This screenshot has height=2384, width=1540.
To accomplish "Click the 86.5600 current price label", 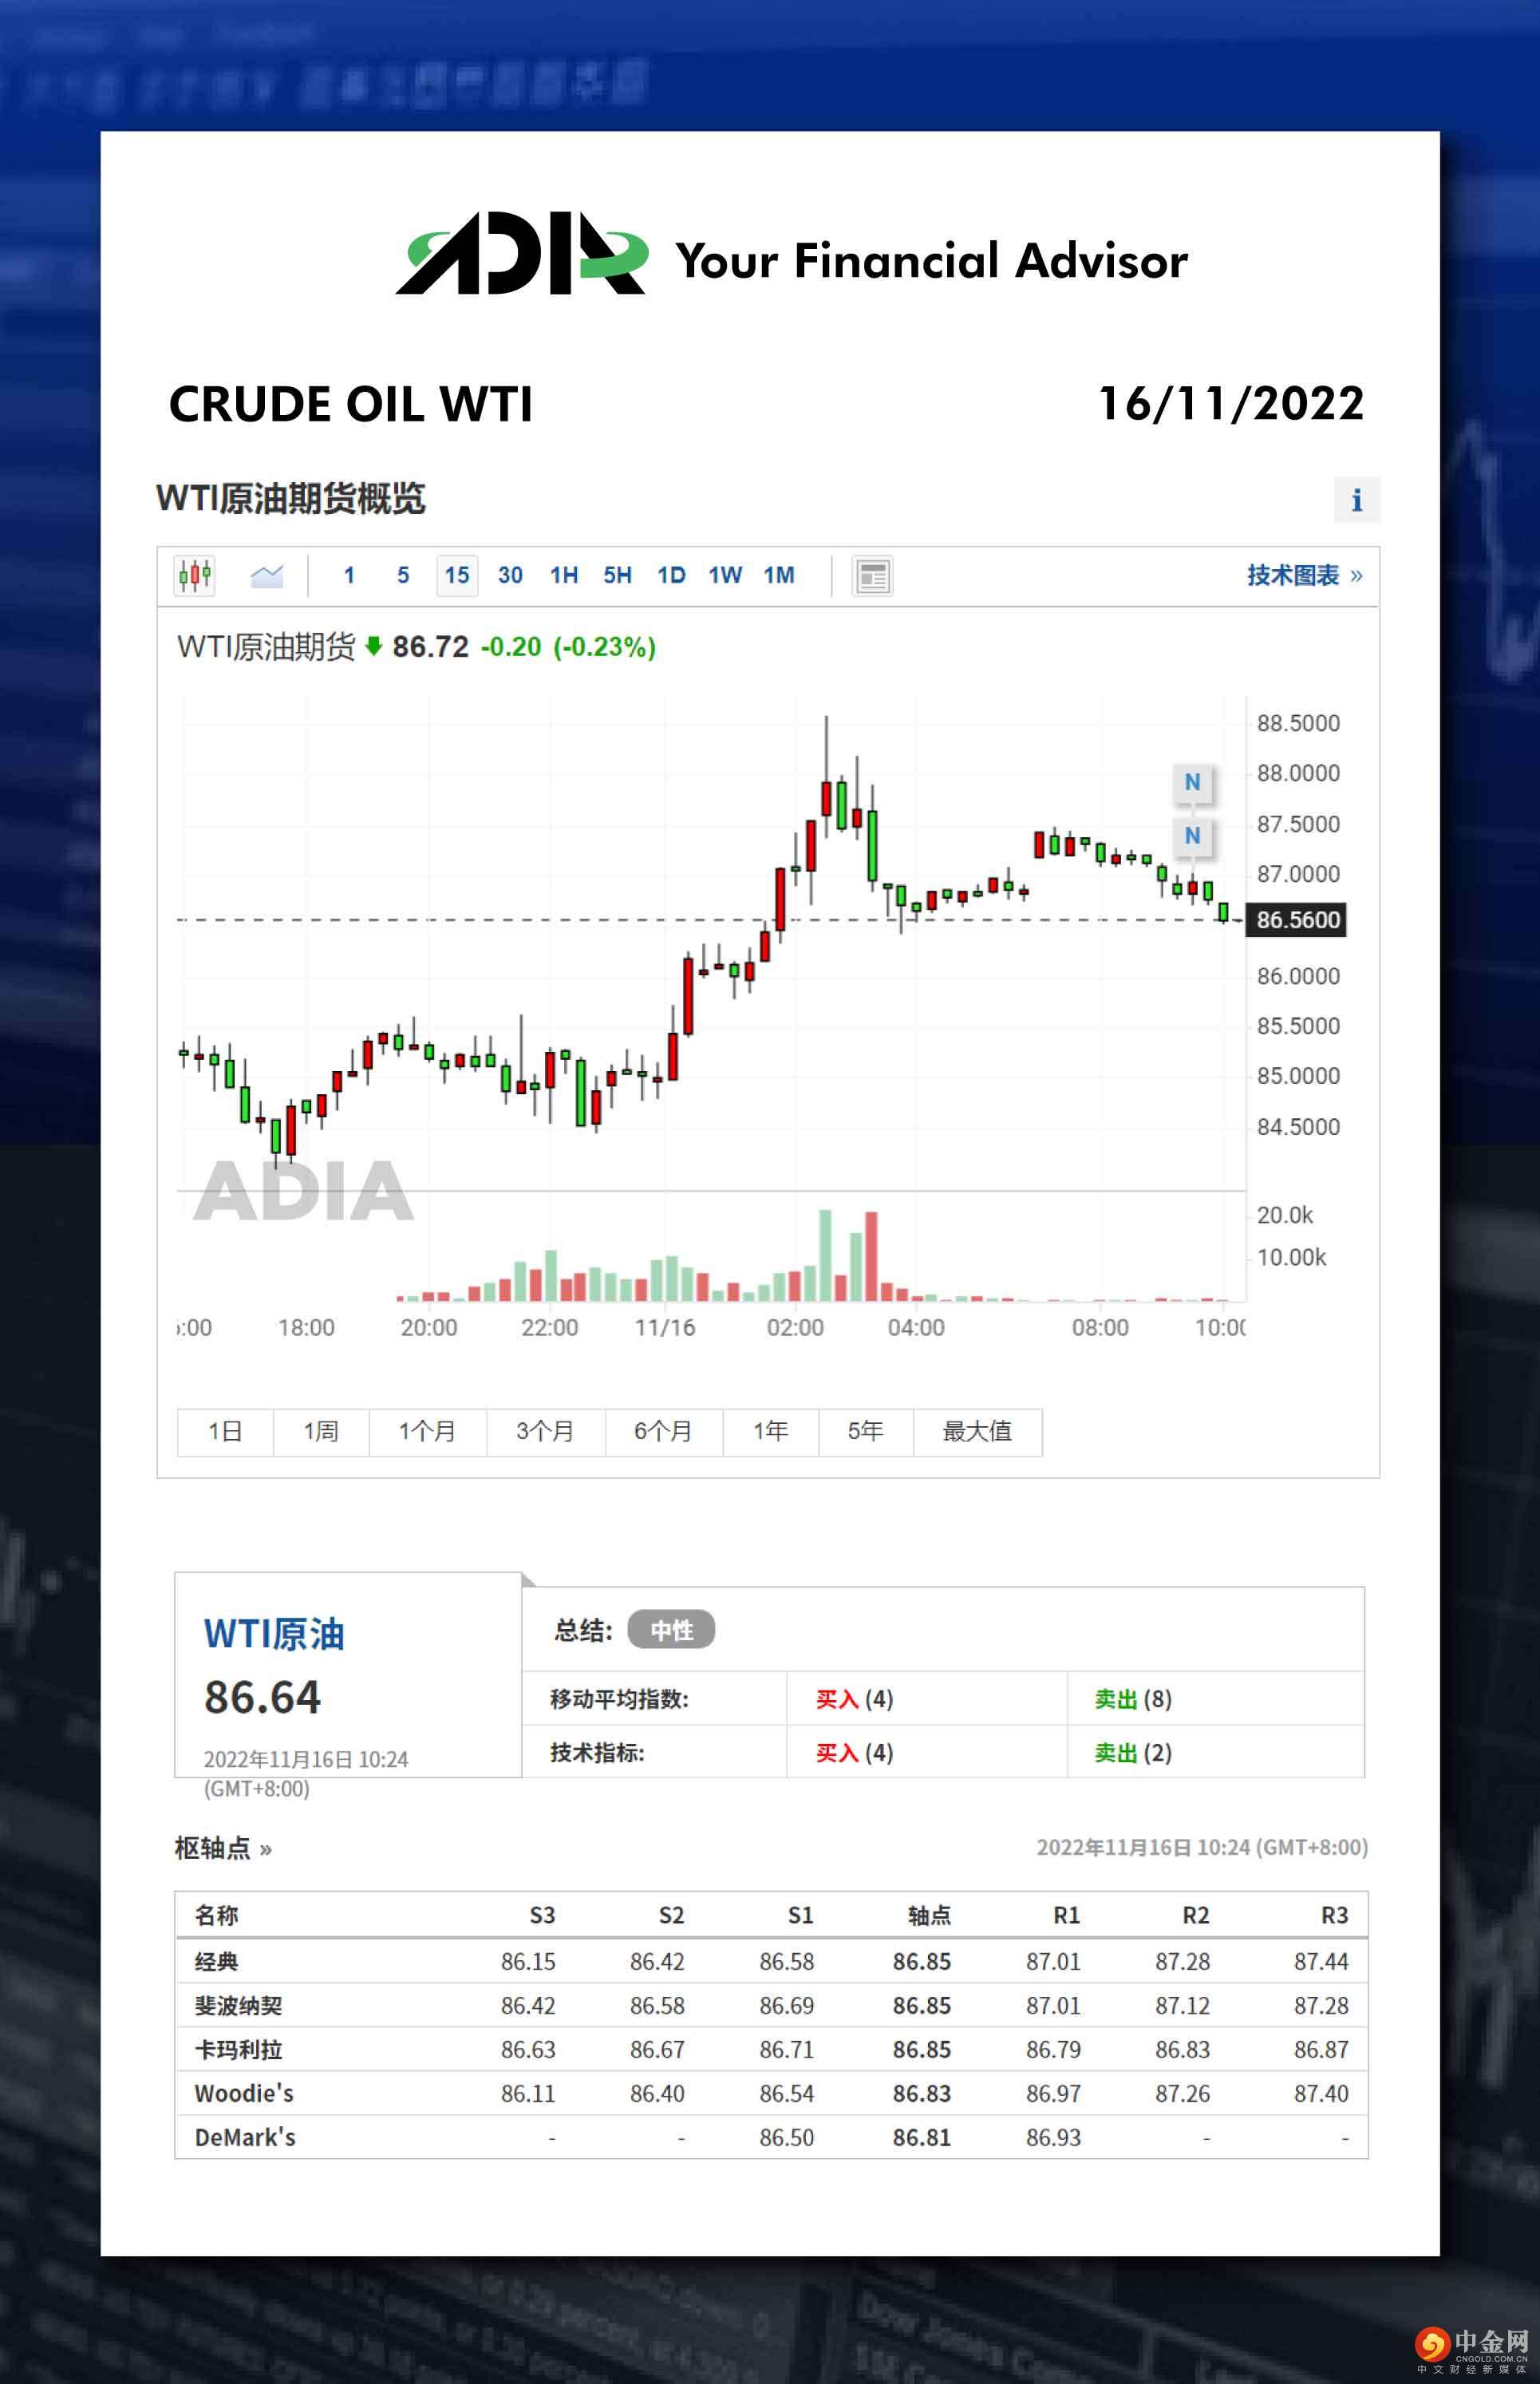I will coord(1296,919).
